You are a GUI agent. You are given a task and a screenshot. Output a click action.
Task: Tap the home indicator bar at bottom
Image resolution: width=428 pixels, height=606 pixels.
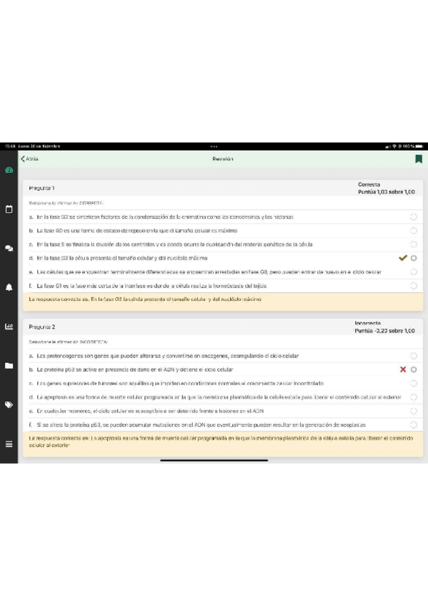[x=214, y=460]
